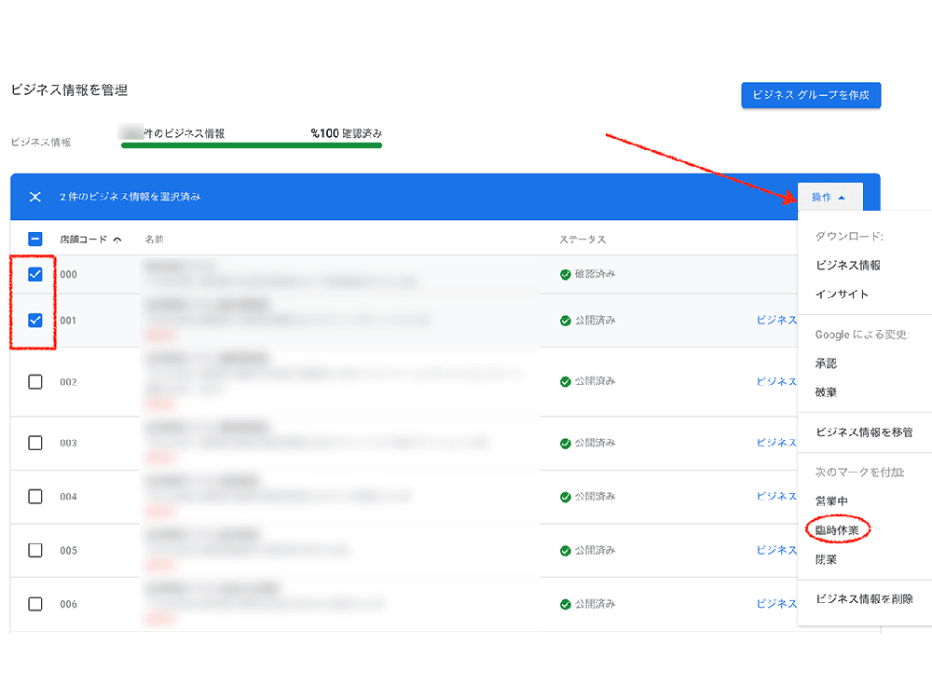Click 公開済み status icon in row 002
This screenshot has width=932, height=699.
tap(566, 381)
